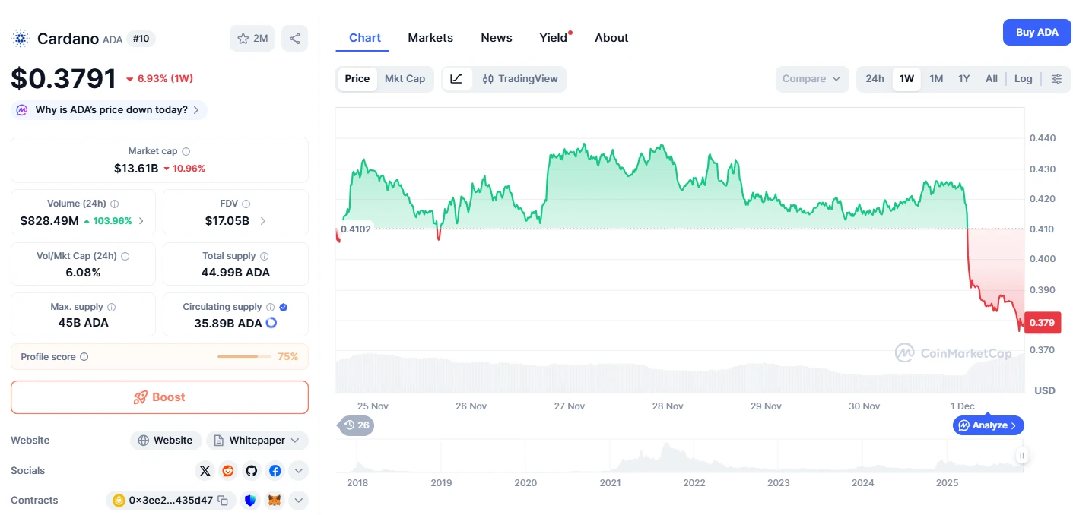The width and height of the screenshot is (1073, 515).
Task: Add Cardano to watchlist via star button
Action: pyautogui.click(x=252, y=39)
